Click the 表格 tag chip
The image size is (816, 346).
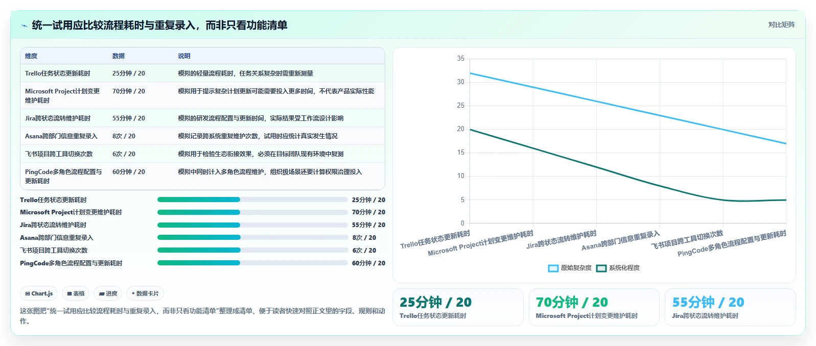coord(76,293)
